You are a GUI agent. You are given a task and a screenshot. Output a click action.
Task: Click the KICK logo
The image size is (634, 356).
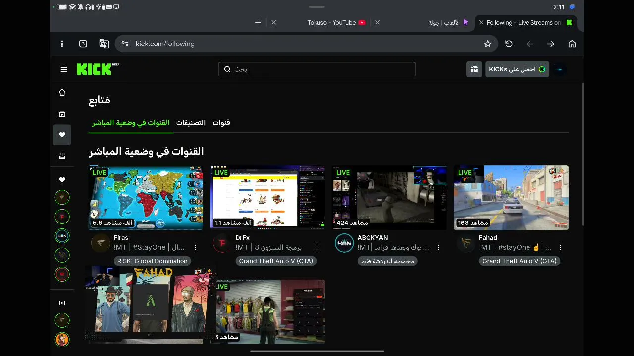pos(98,69)
